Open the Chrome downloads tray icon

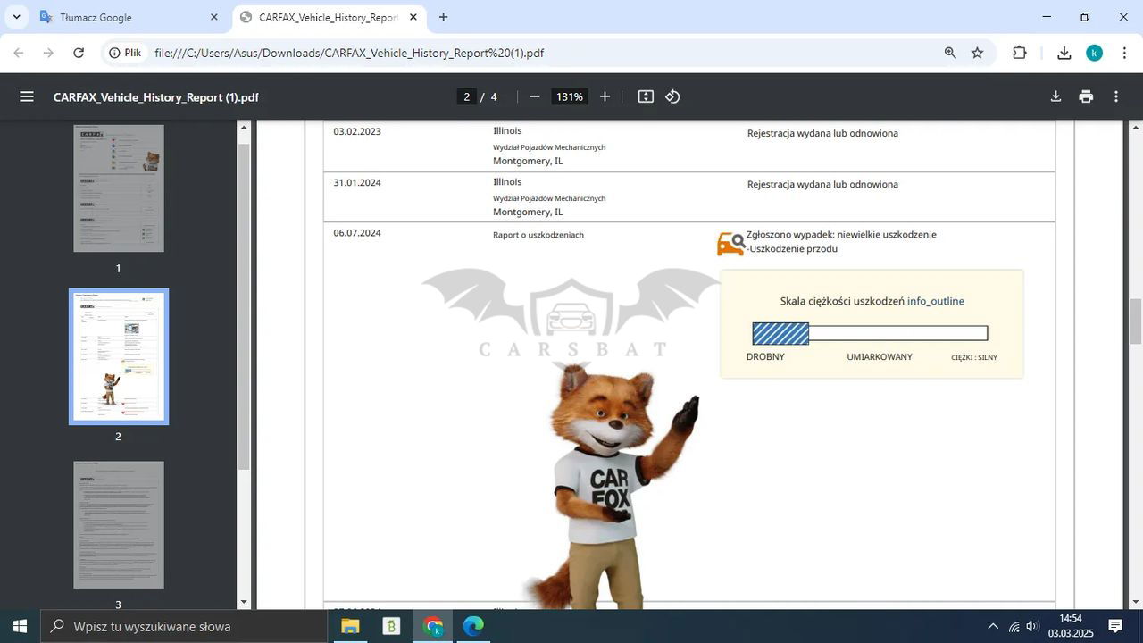1064,53
